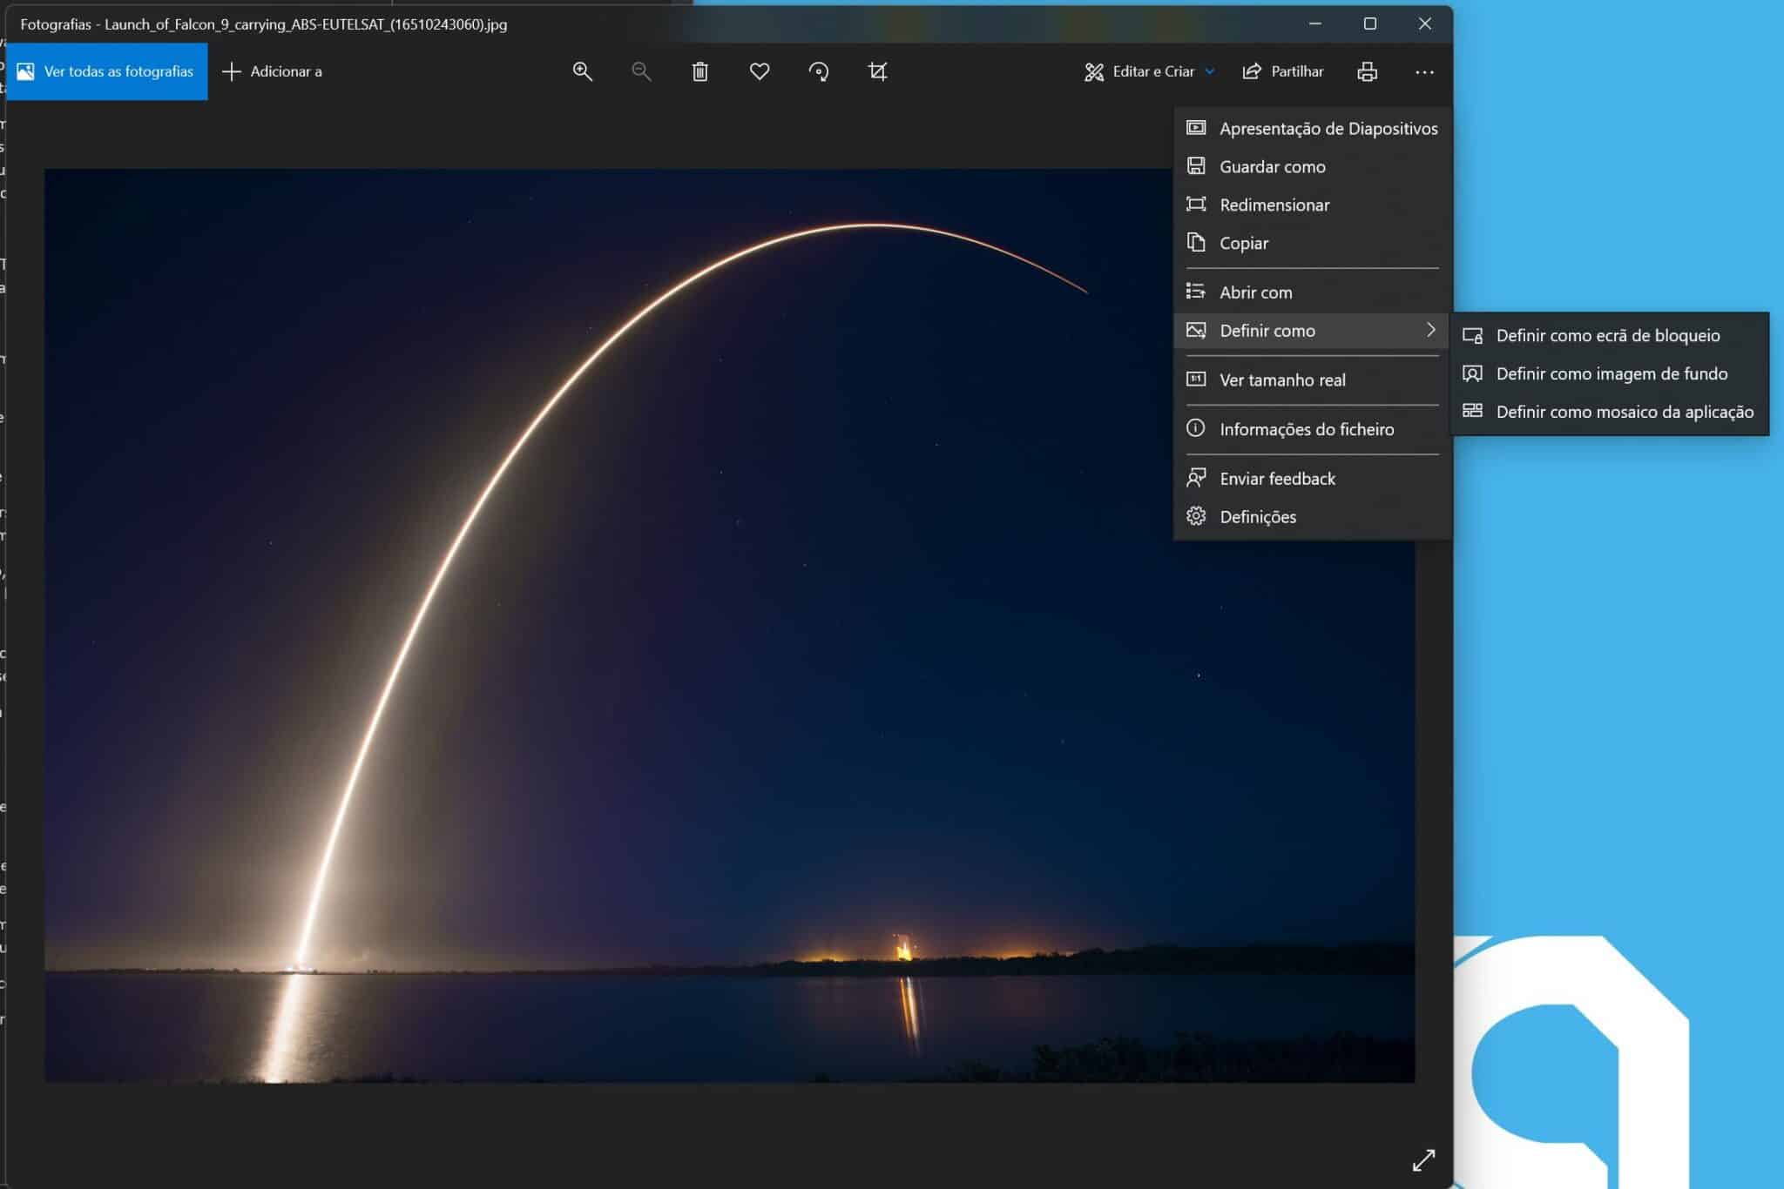The width and height of the screenshot is (1784, 1189).
Task: Click the zoom out magnifier icon
Action: (x=641, y=71)
